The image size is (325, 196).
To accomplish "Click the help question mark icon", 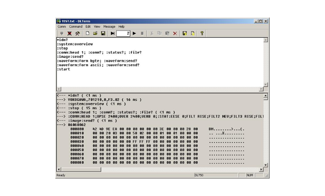I will coord(202,33).
